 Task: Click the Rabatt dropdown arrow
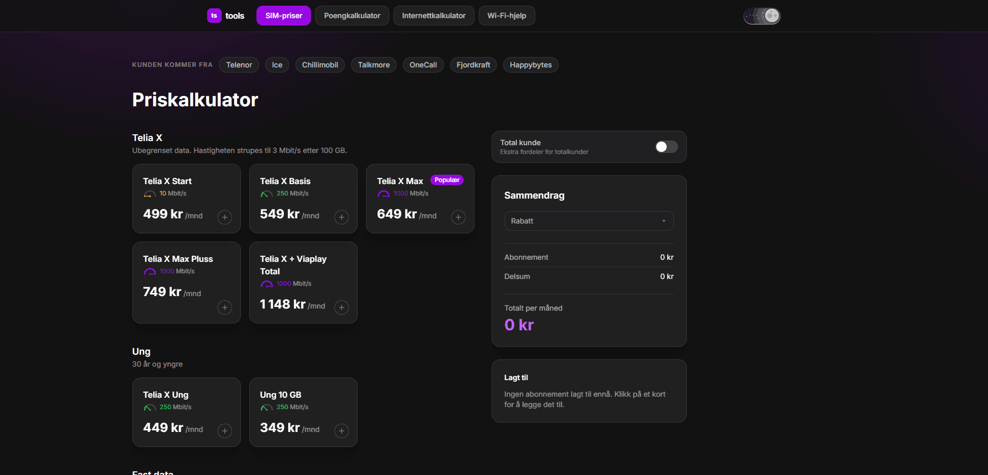click(664, 221)
